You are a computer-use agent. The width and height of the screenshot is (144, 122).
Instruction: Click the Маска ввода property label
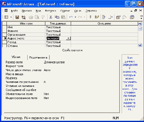point(14,74)
